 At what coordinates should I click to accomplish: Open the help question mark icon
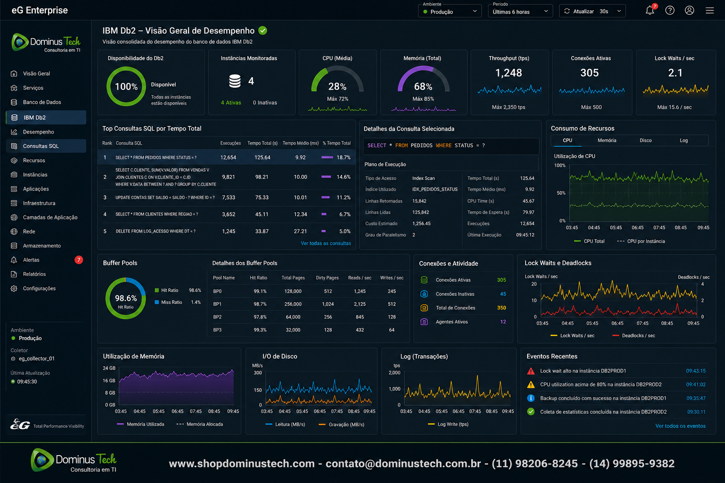pos(670,10)
